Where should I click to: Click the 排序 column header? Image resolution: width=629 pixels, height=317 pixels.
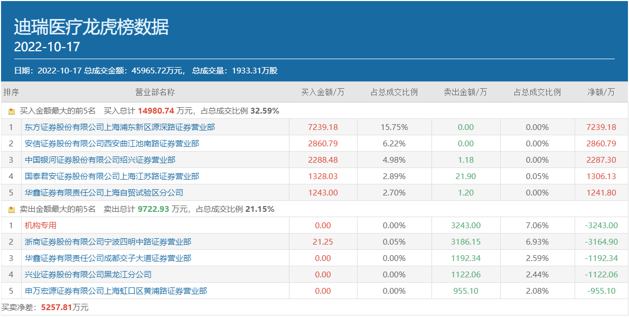tap(11, 92)
